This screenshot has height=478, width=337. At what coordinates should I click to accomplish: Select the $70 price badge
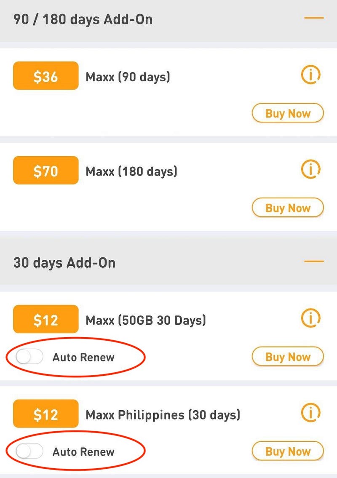[46, 171]
